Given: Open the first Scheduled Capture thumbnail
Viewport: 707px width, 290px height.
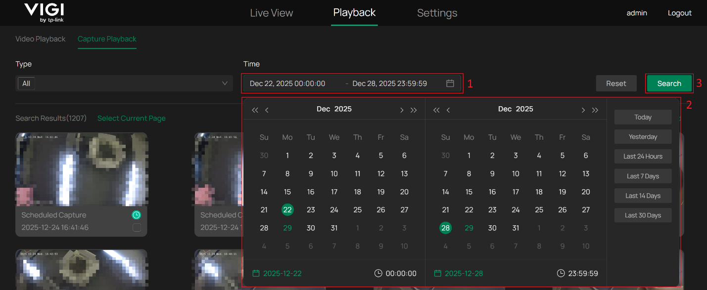Looking at the screenshot, I should [x=81, y=169].
